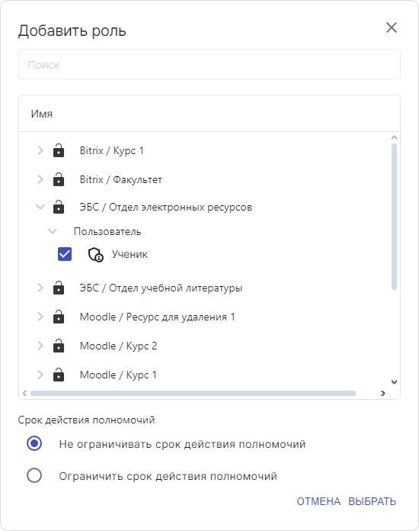Select Ограничить срок действия полномочий radio button

pos(34,475)
